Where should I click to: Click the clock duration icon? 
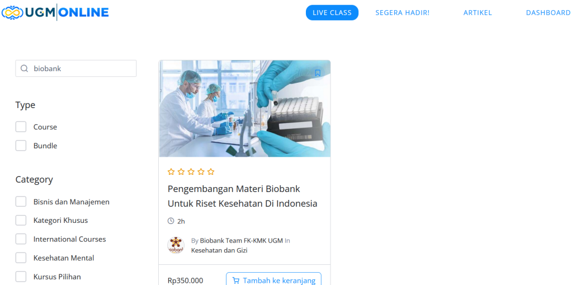[171, 221]
